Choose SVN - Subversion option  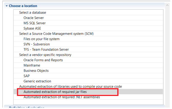37,44
